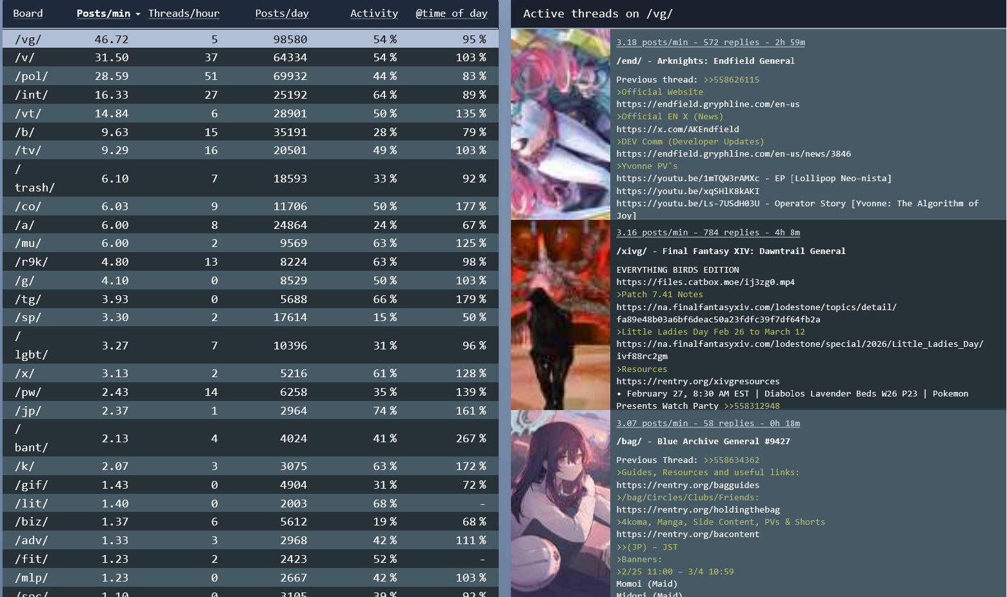1007x597 pixels.
Task: Click the Active threads on /vg/ heading
Action: click(x=598, y=14)
